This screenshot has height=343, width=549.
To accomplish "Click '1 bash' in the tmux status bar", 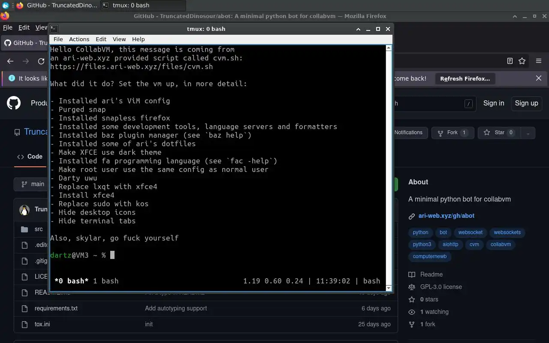I will coord(106,281).
